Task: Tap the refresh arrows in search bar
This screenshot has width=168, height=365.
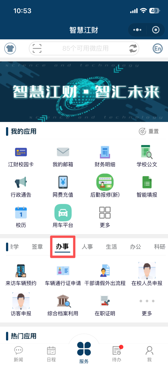Action: pos(133,49)
